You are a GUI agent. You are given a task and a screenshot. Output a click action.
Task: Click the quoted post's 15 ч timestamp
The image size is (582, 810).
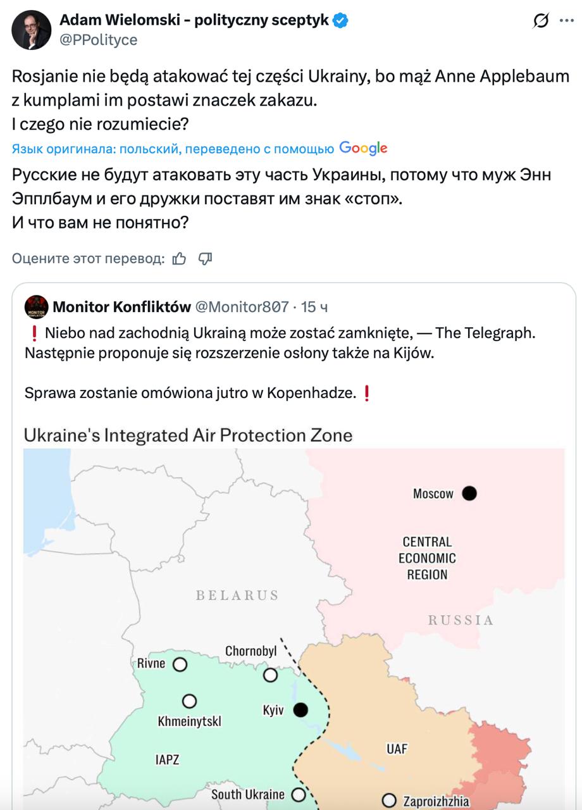[314, 307]
